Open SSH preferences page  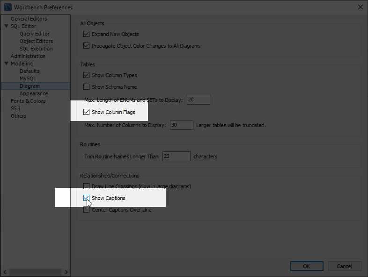pyautogui.click(x=15, y=108)
